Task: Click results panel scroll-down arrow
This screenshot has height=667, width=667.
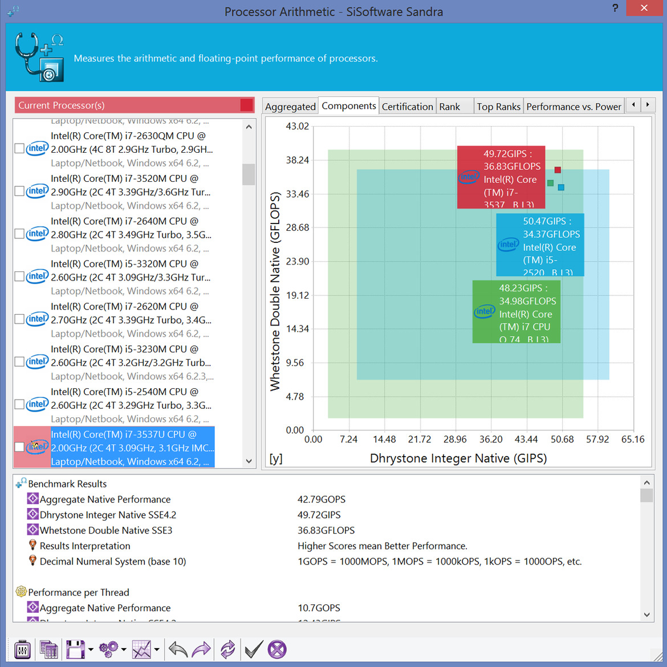Action: pyautogui.click(x=646, y=615)
